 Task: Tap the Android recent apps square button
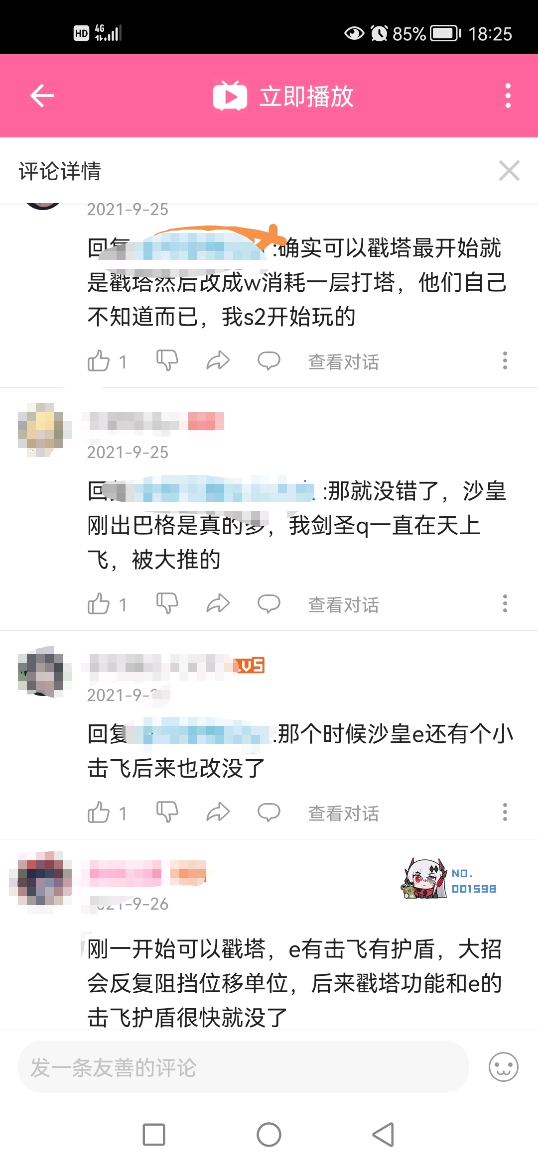[x=154, y=1135]
